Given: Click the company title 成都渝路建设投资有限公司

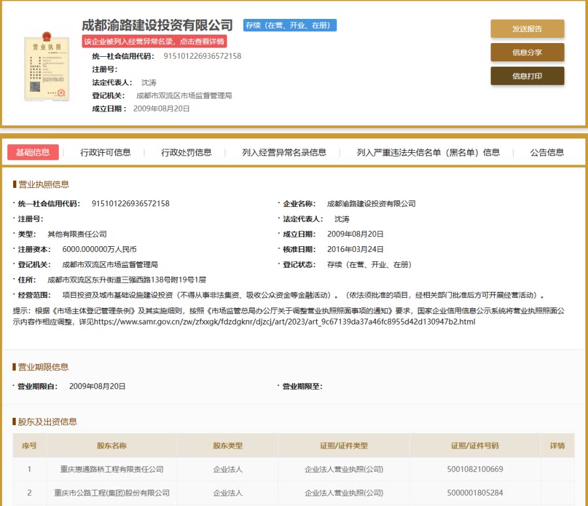Looking at the screenshot, I should pyautogui.click(x=157, y=25).
